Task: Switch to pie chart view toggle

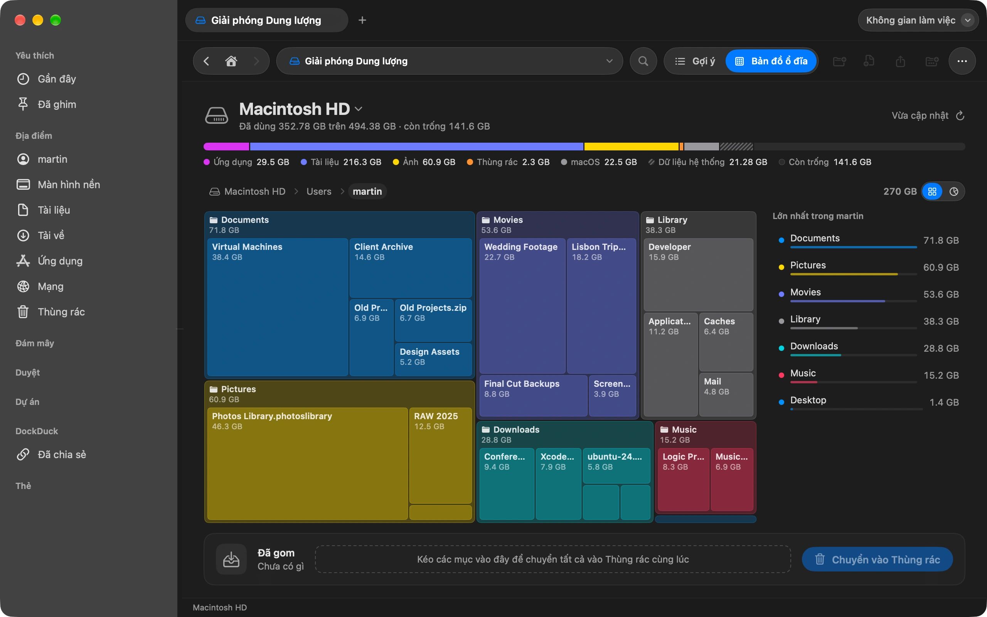Action: tap(953, 192)
